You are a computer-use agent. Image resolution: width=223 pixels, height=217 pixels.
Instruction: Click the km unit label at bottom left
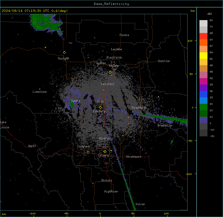[4, 214]
